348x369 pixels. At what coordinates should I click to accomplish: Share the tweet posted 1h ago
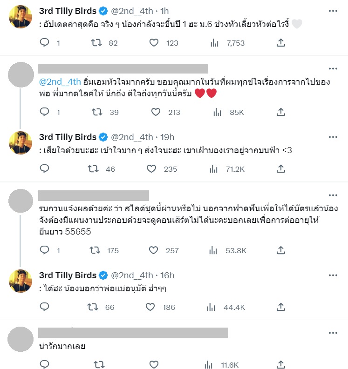(x=281, y=43)
